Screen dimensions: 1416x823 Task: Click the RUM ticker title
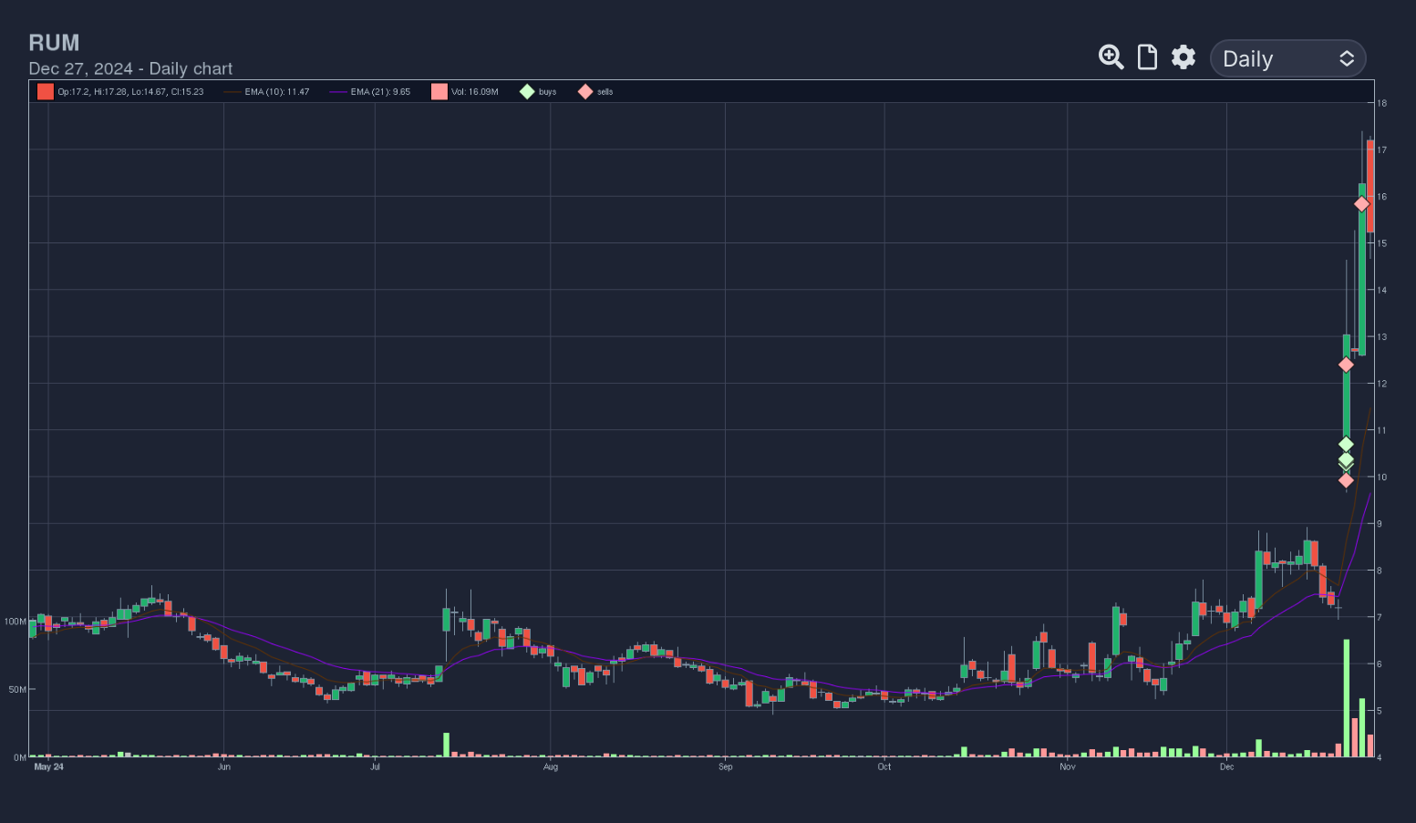(x=54, y=43)
